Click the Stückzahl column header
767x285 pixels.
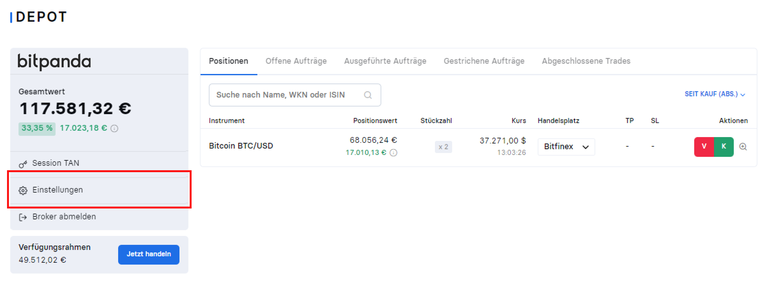point(436,121)
